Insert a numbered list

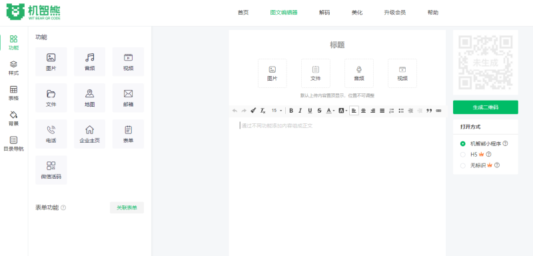pyautogui.click(x=392, y=111)
